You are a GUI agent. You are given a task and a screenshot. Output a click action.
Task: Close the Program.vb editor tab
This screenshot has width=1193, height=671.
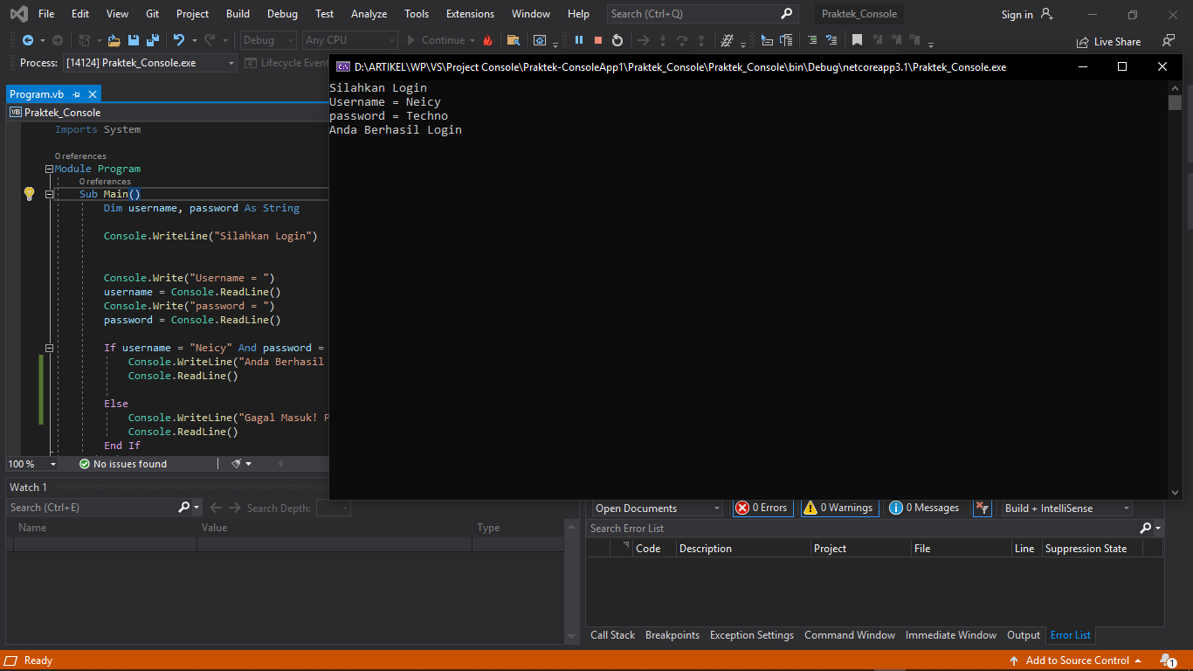pyautogui.click(x=93, y=94)
